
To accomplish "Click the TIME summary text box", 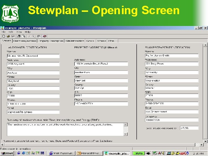I will 65,129.
